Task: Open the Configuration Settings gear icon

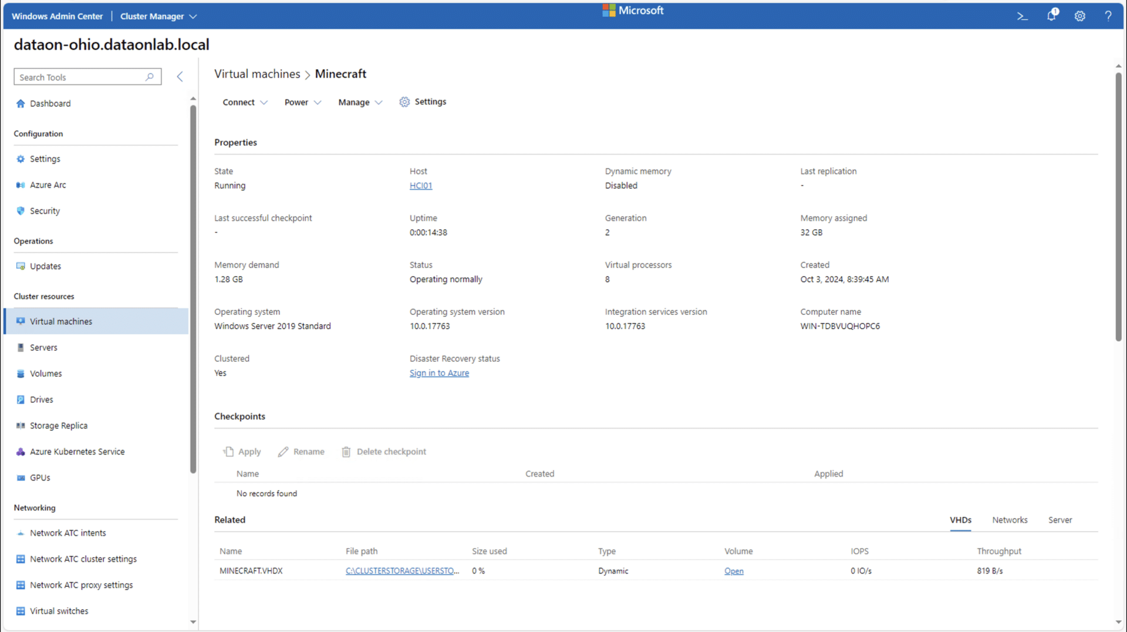Action: pyautogui.click(x=21, y=159)
